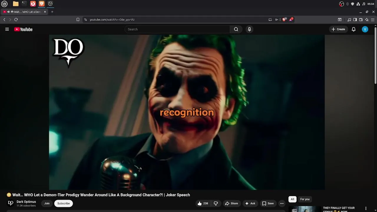Open options for THEY FINALLY GET YOUR video
The height and width of the screenshot is (212, 377).
[366, 208]
